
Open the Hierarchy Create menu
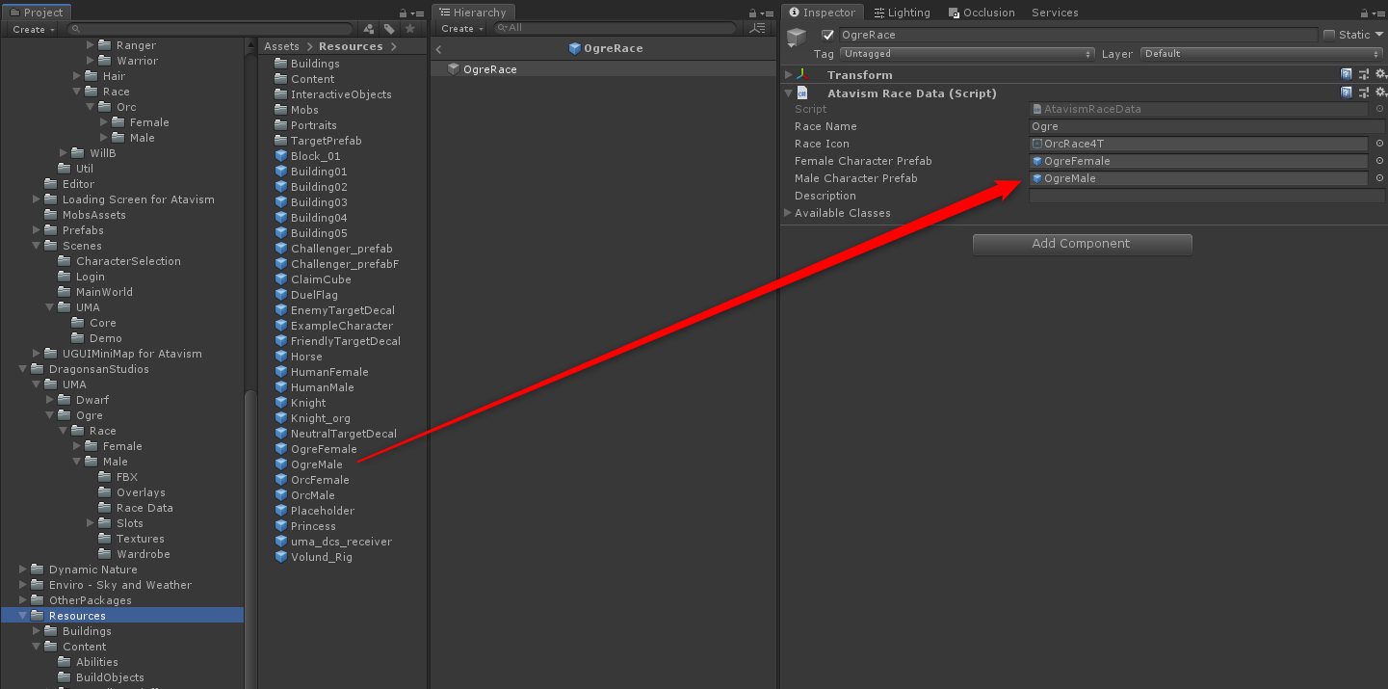point(460,29)
